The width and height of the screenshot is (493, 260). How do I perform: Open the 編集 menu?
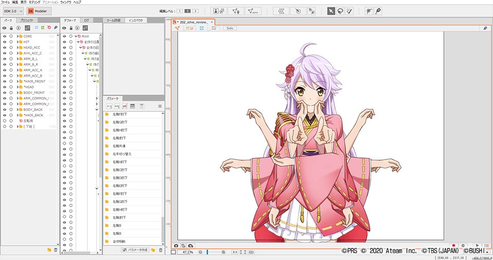(x=15, y=2)
